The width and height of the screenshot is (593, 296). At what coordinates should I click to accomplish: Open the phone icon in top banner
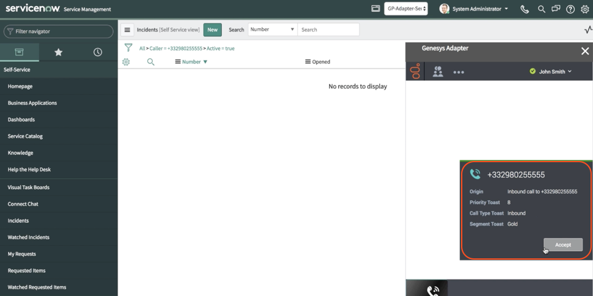(525, 9)
